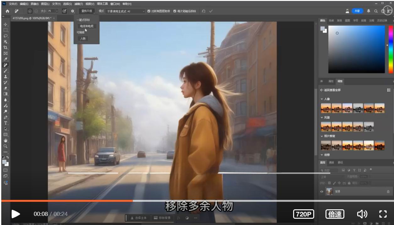The image size is (394, 225).
Task: Mute the video player volume
Action: [362, 214]
